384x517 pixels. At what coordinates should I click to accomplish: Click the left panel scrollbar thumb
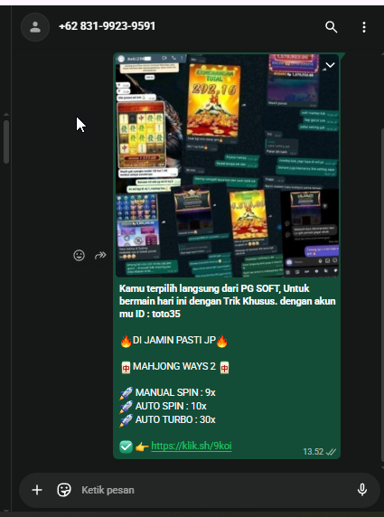tap(6, 142)
